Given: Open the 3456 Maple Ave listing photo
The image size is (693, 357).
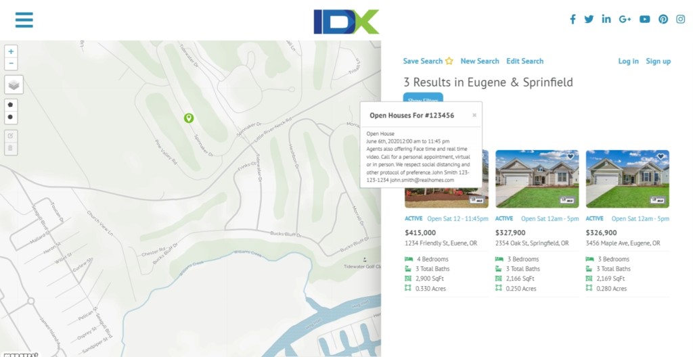Looking at the screenshot, I should pos(627,178).
